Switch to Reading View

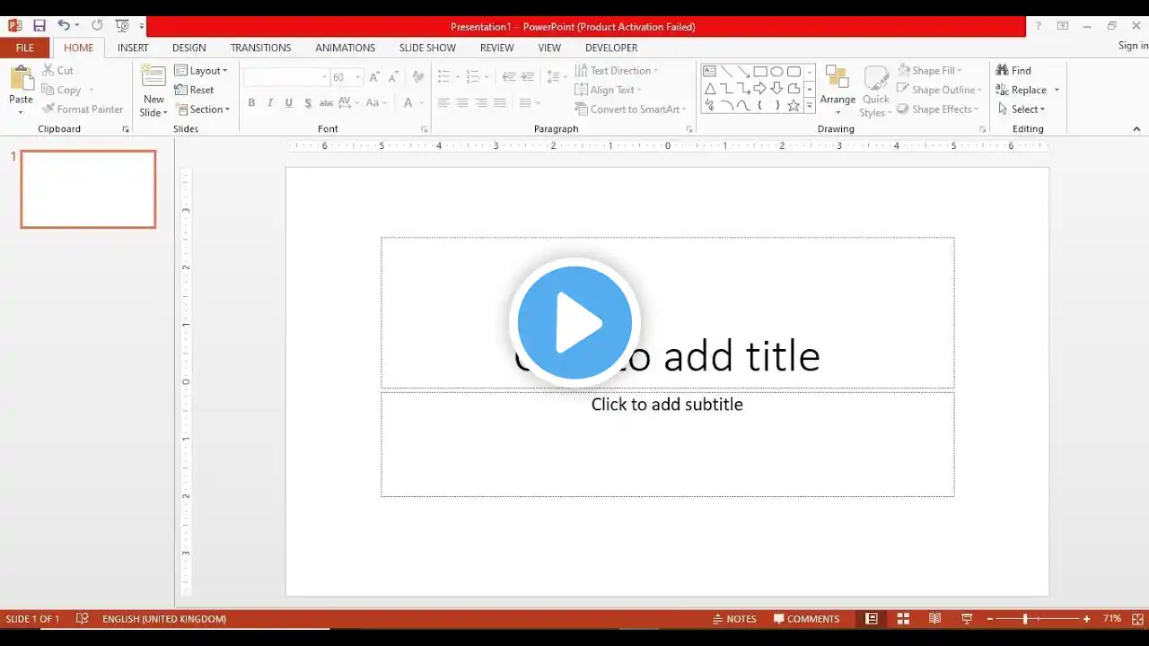pyautogui.click(x=934, y=619)
